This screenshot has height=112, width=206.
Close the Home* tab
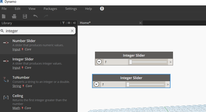[140, 23]
